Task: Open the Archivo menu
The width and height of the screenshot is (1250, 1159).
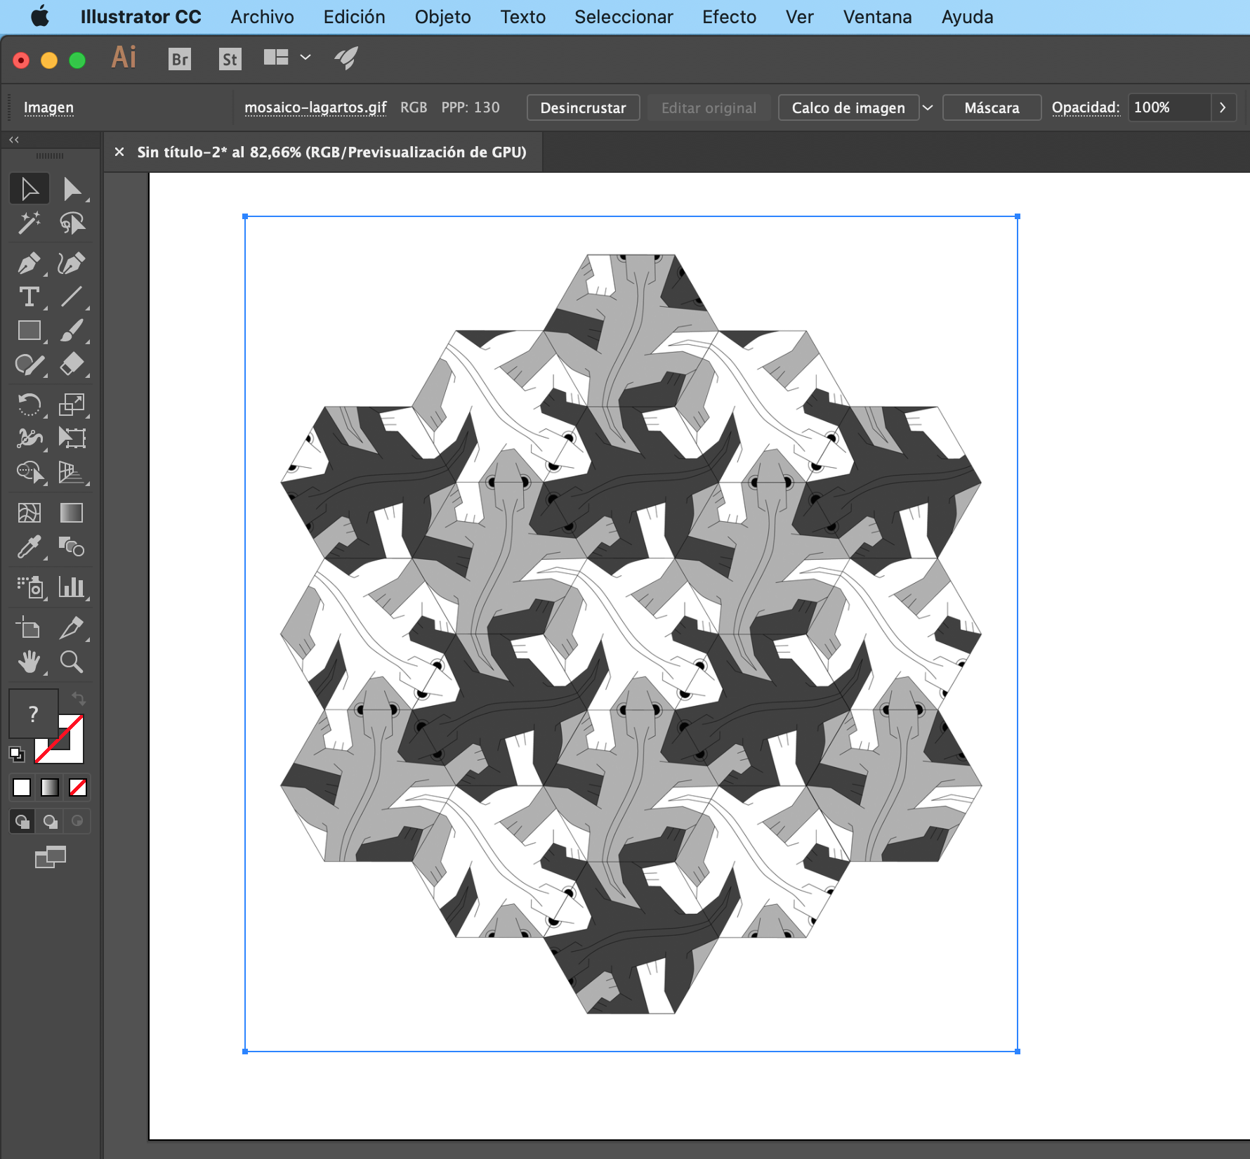Action: (x=263, y=17)
